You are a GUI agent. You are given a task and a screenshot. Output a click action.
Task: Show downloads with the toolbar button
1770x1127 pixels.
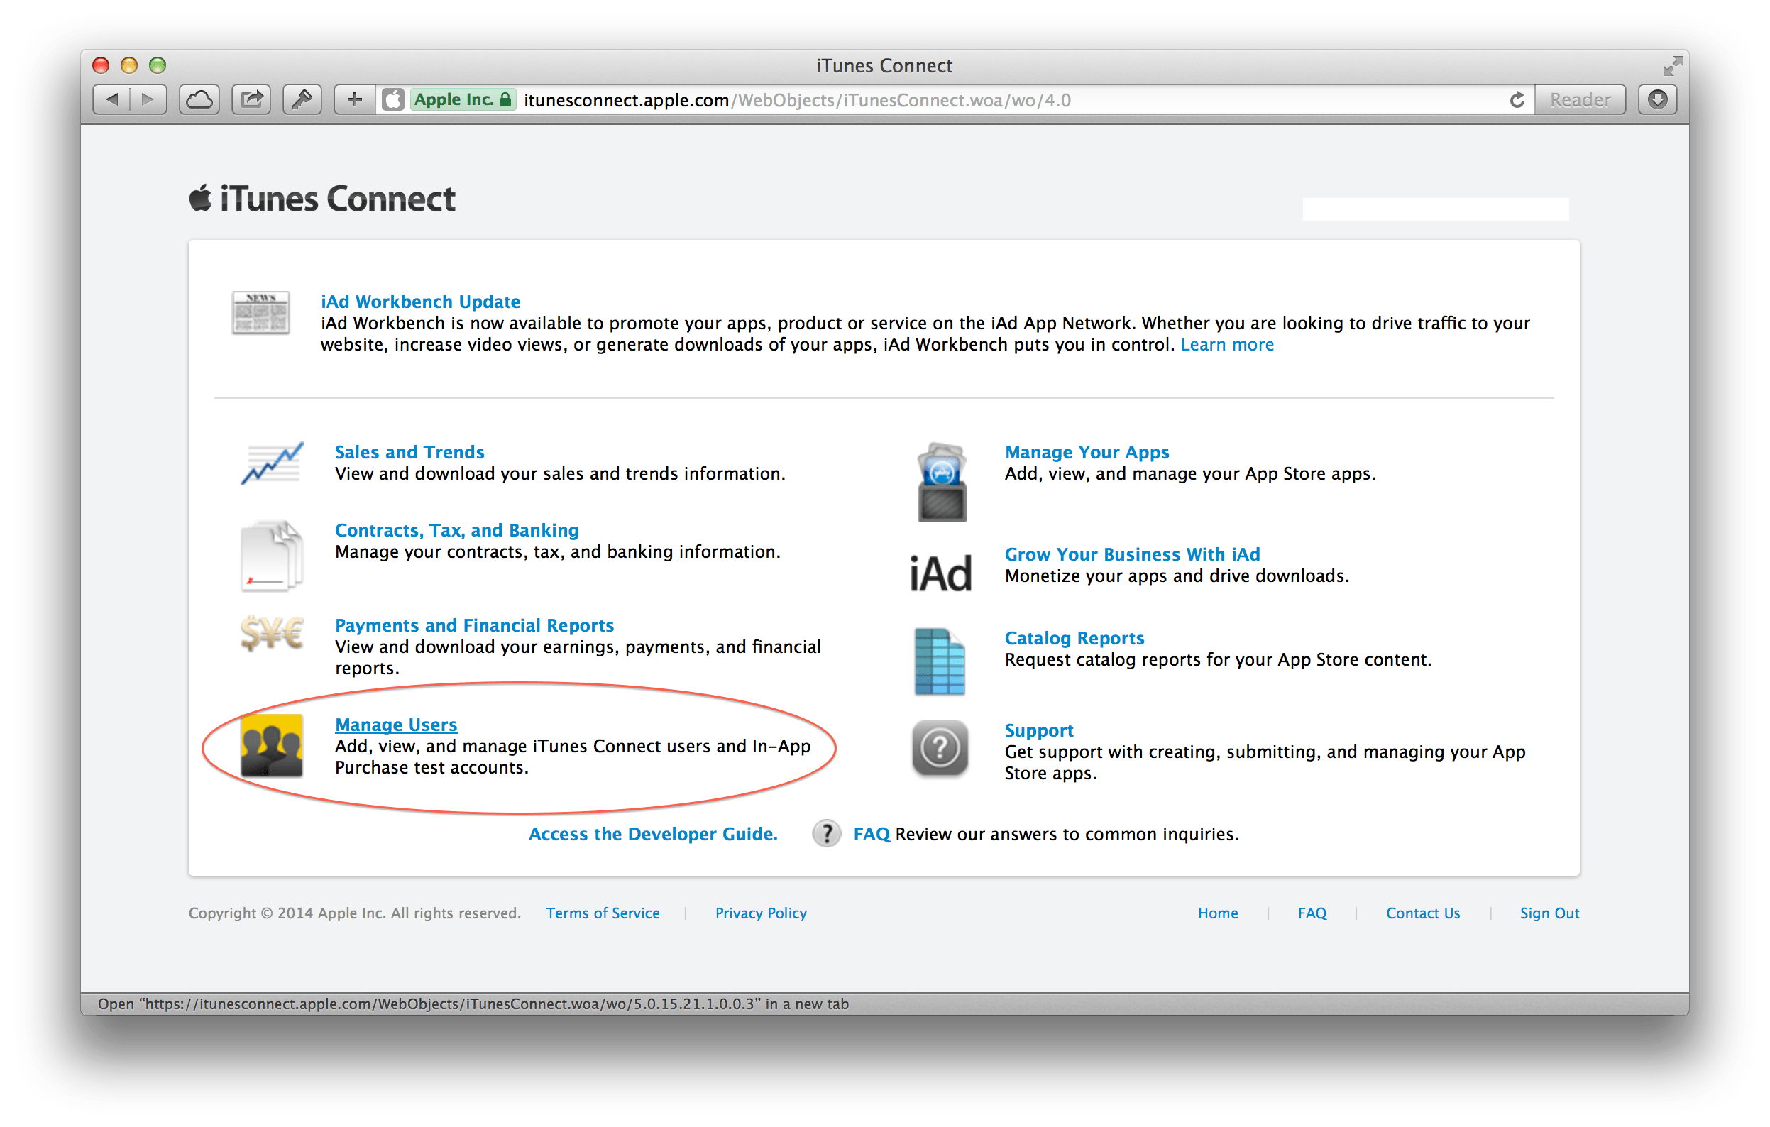tap(1656, 100)
